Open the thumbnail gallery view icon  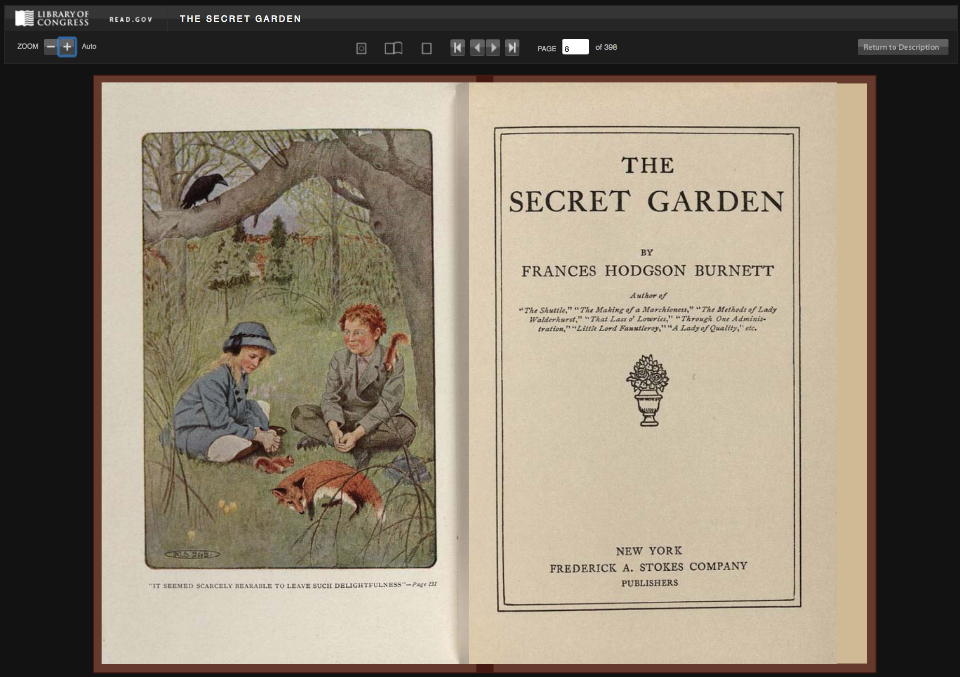tap(361, 48)
